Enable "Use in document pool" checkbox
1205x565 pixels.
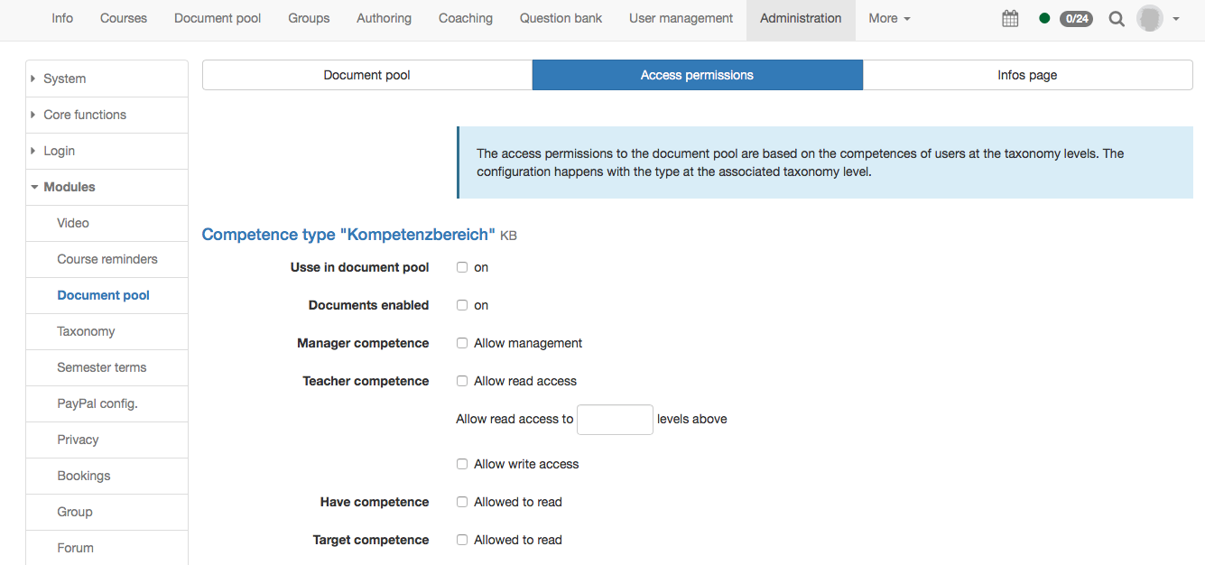462,268
